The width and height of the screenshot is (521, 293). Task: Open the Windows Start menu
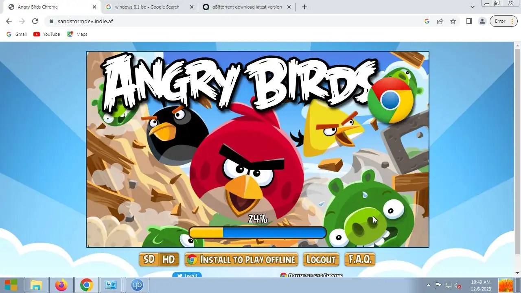(x=11, y=285)
